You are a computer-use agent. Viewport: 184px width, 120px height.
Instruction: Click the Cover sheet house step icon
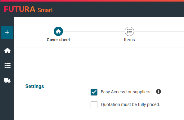[58, 31]
